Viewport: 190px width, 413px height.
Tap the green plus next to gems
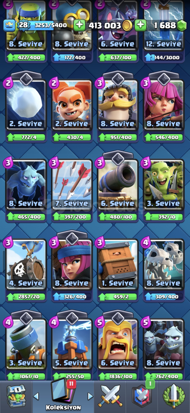click(141, 25)
